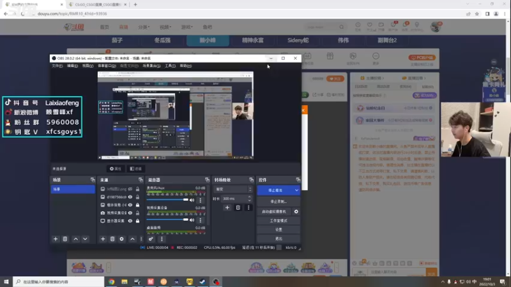Screen dimensions: 511x287
Task: Toggle lock on xf png source
Action: pyautogui.click(x=137, y=189)
